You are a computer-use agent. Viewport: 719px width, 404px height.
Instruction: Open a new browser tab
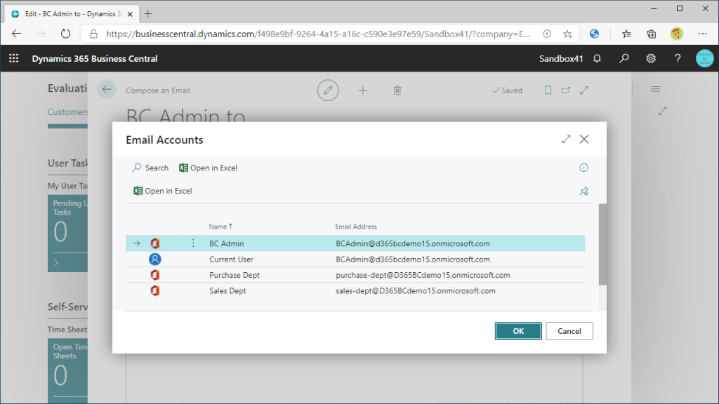pyautogui.click(x=148, y=13)
